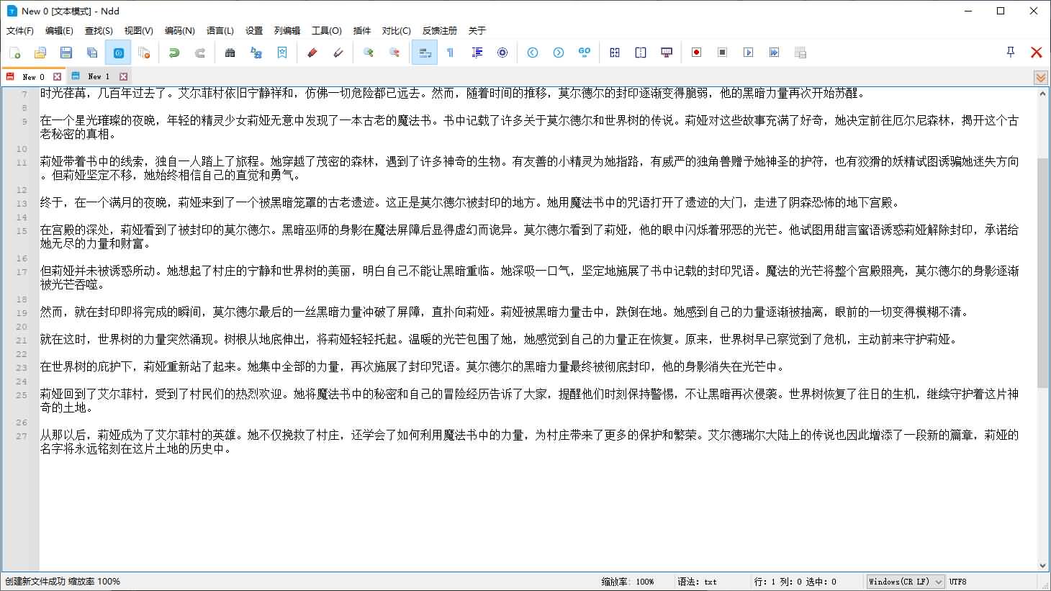
Task: Save the current document
Action: point(66,52)
